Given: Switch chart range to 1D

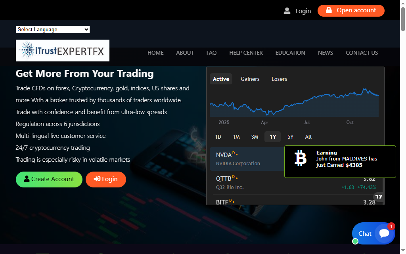Looking at the screenshot, I should (x=218, y=137).
